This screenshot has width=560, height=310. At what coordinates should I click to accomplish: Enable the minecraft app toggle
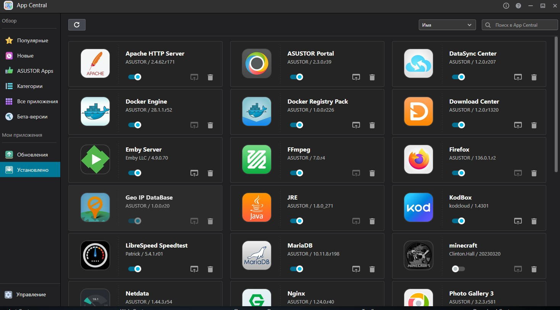point(458,269)
